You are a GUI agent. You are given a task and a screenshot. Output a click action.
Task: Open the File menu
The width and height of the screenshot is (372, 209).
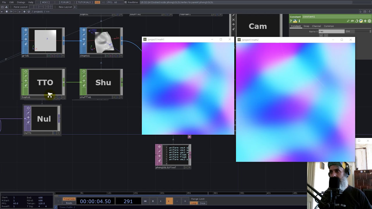click(4, 2)
